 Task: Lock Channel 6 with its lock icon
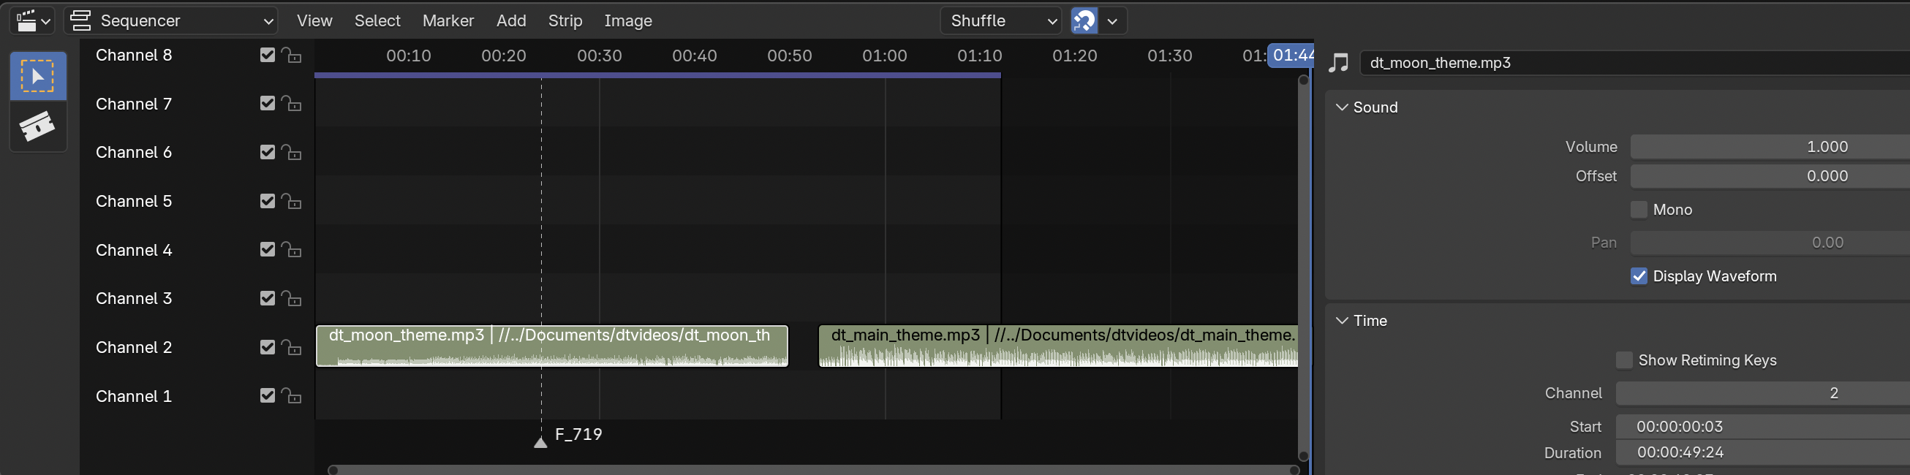(x=291, y=153)
